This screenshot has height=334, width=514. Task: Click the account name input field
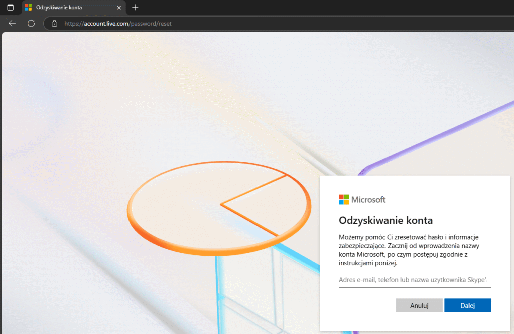click(x=414, y=280)
